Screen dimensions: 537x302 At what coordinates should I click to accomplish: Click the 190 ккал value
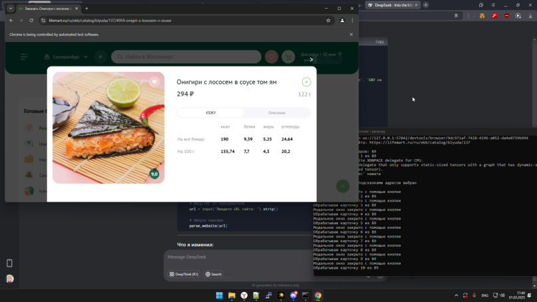tap(225, 139)
